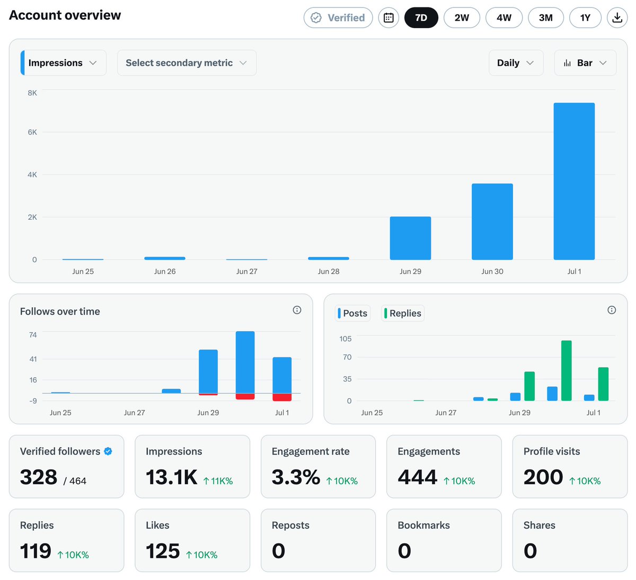636x580 pixels.
Task: Click the Jun 30 impressions bar
Action: click(x=492, y=221)
